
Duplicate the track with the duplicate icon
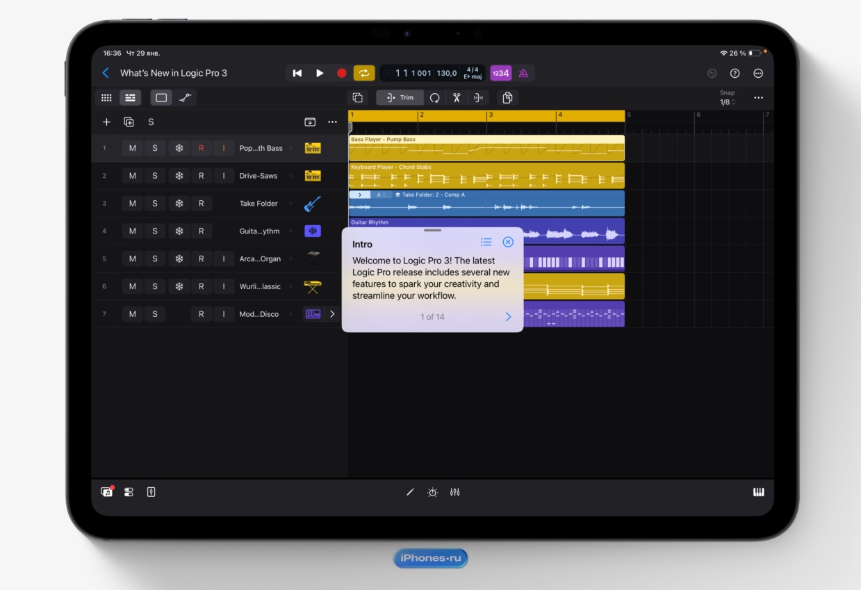tap(129, 122)
